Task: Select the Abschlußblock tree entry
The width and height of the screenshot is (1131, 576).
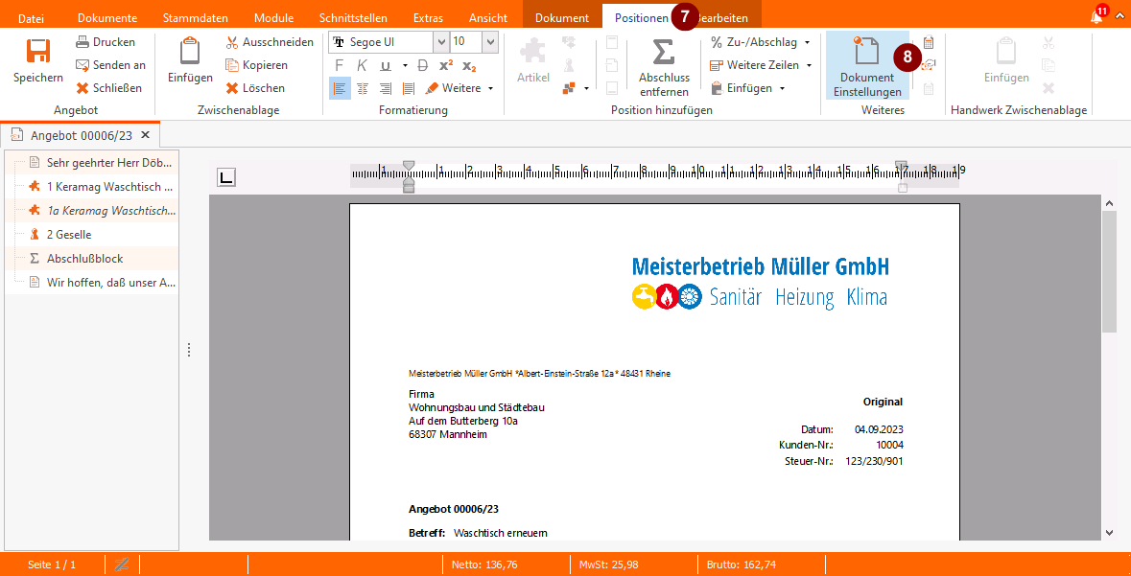Action: 84,259
